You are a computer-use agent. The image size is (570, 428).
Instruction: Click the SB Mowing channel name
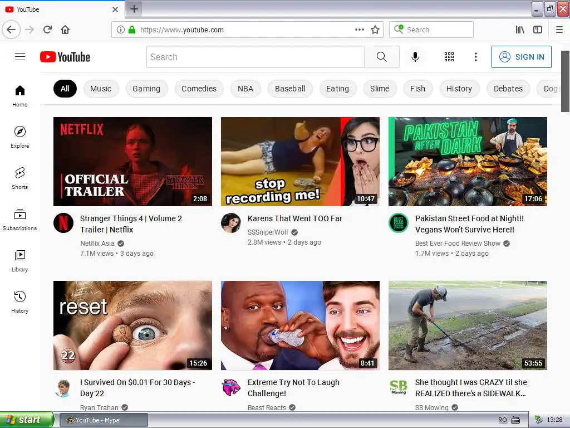pos(431,407)
